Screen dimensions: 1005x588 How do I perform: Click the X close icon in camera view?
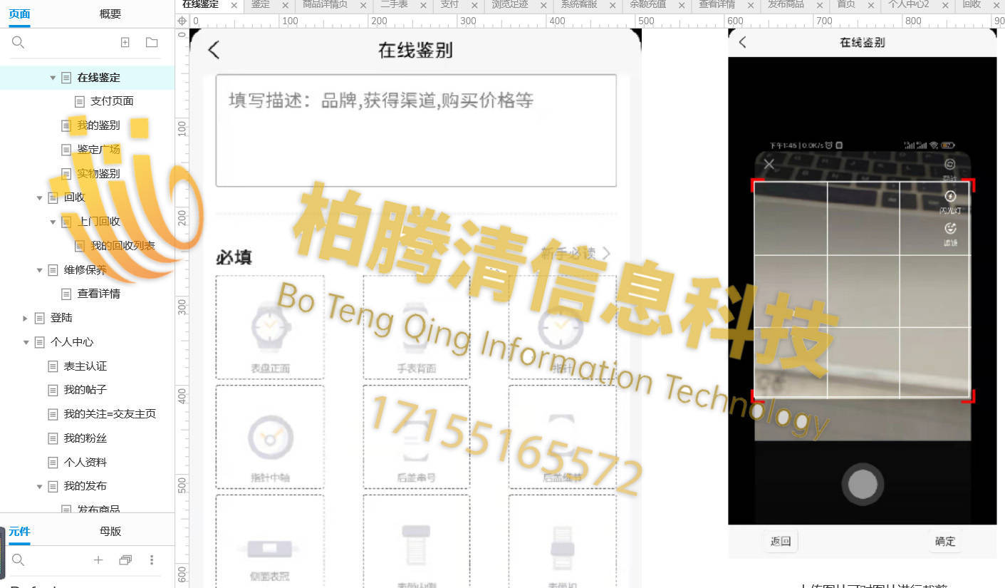point(769,165)
